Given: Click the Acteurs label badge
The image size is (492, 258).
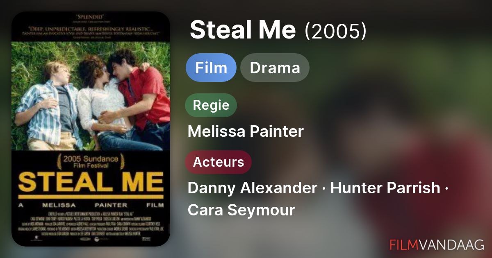Looking at the screenshot, I should [x=219, y=162].
